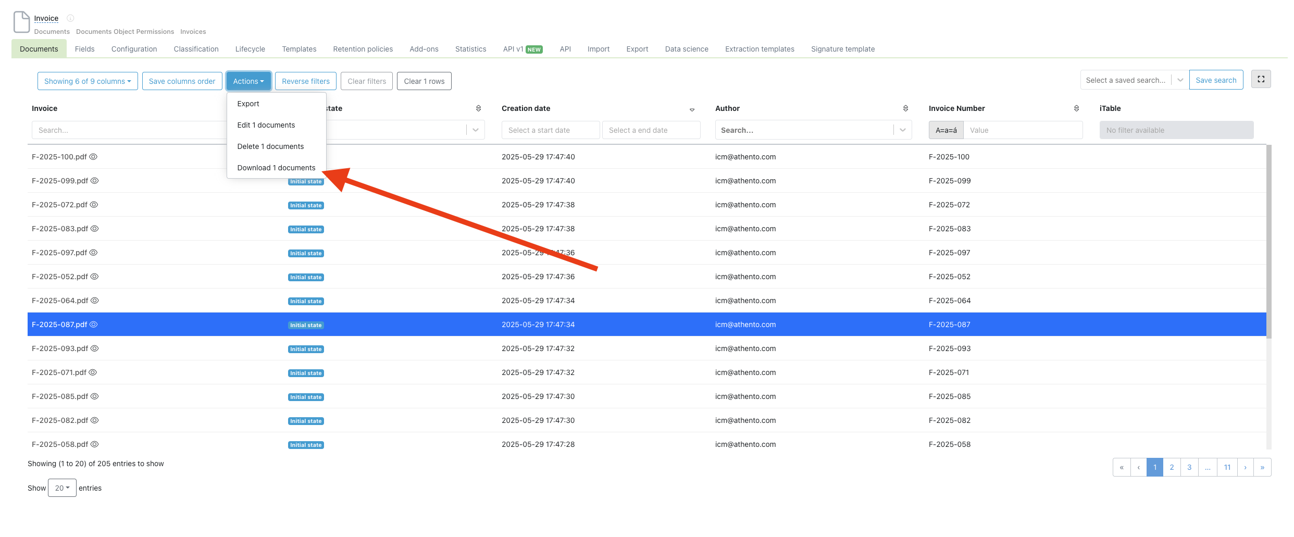
Task: Click the Reverse filters button
Action: pyautogui.click(x=305, y=81)
